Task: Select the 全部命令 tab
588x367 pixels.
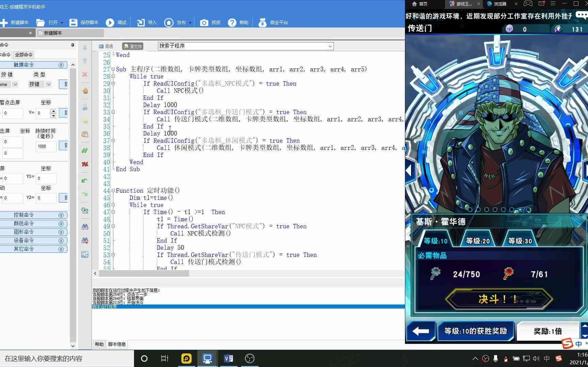Action: coord(23,55)
